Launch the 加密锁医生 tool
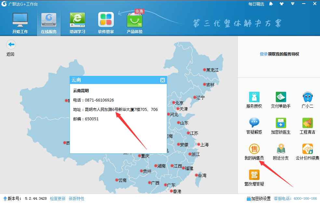Screen dimensions: 320x203 click(x=281, y=123)
